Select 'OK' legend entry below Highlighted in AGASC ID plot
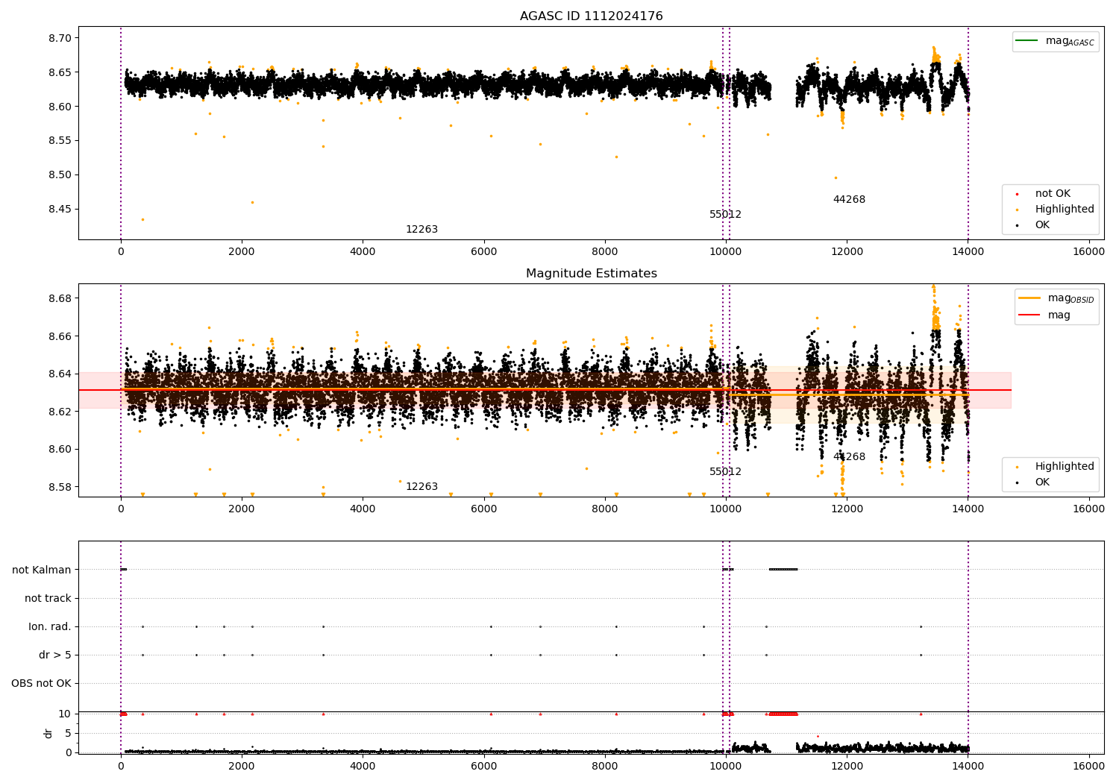The height and width of the screenshot is (783, 1119). coord(1042,225)
